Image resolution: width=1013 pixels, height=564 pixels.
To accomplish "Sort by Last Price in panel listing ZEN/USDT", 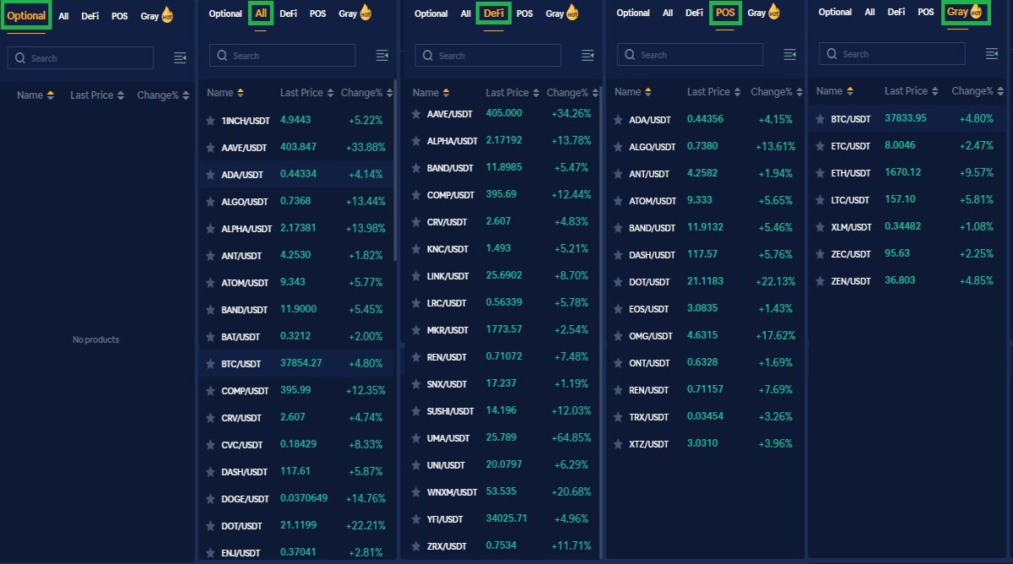I will pyautogui.click(x=912, y=91).
